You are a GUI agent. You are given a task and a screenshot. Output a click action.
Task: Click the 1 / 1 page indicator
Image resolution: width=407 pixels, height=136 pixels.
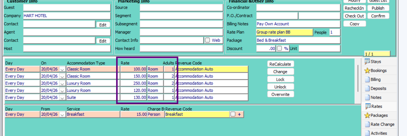click(x=377, y=54)
